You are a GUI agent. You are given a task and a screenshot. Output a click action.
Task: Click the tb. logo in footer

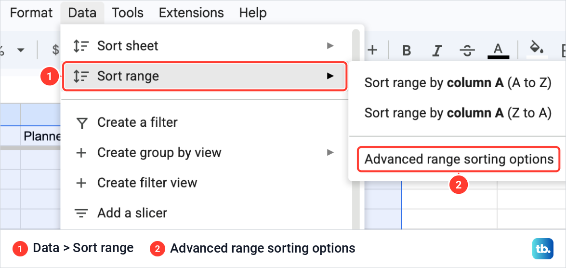542,249
